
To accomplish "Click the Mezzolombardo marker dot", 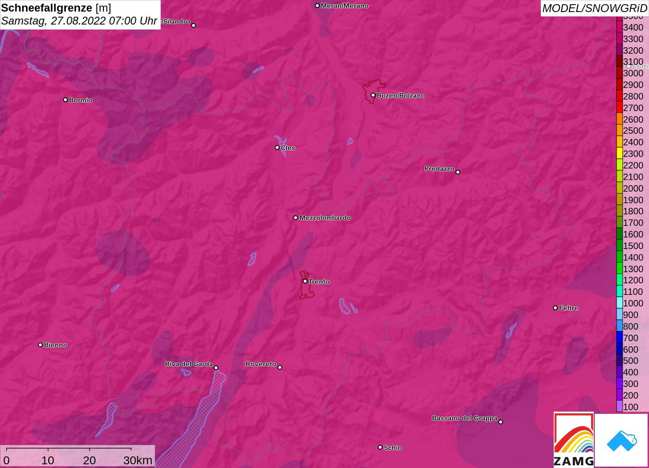I will (x=296, y=218).
